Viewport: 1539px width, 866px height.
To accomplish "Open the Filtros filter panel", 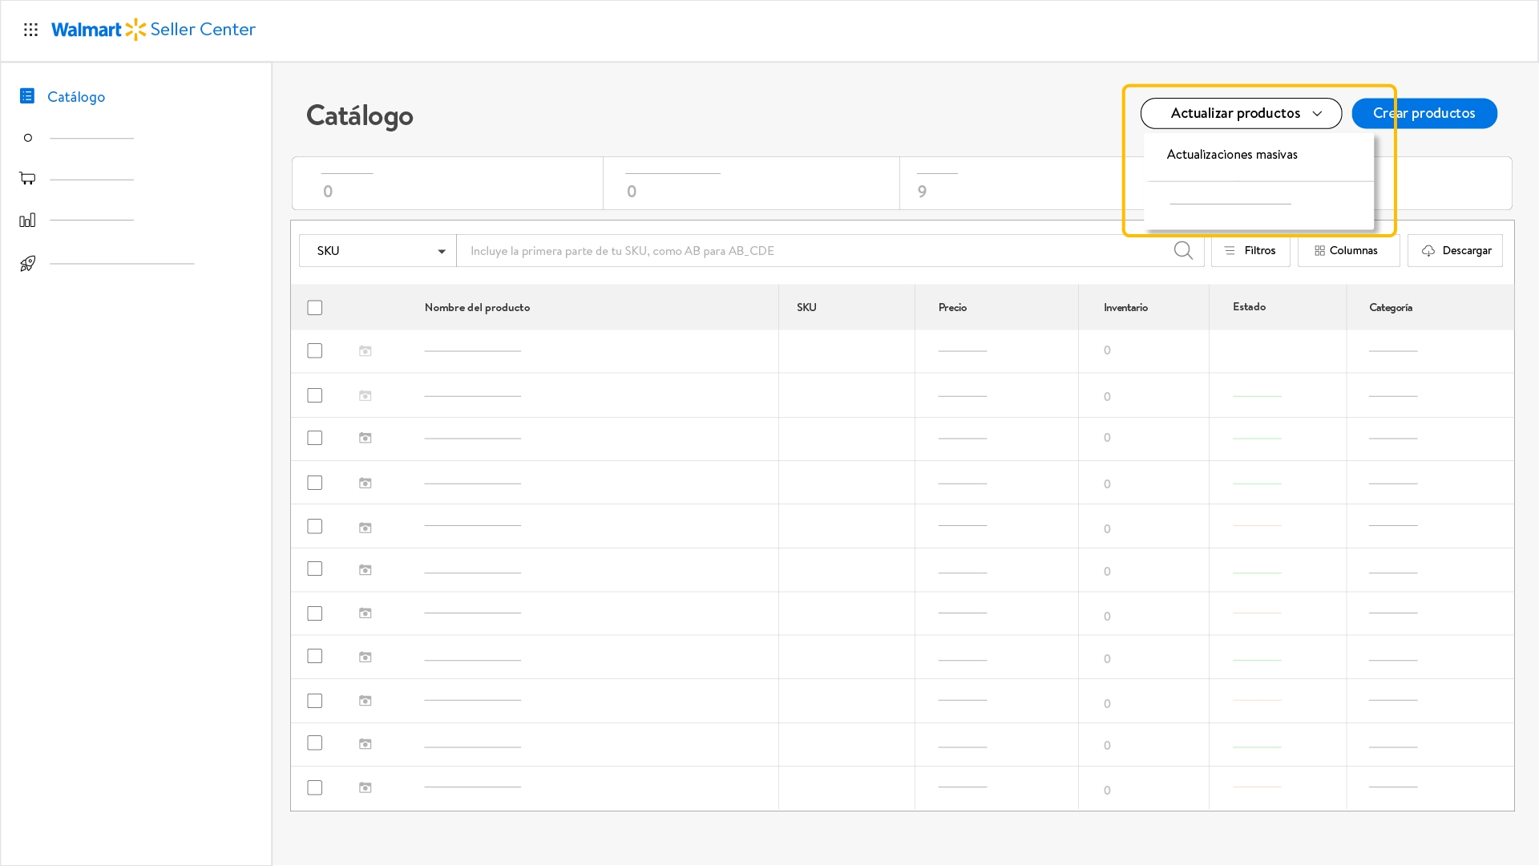I will 1250,251.
